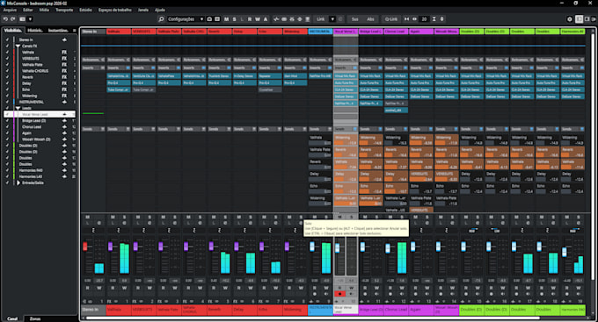Image resolution: width=598 pixels, height=322 pixels.
Task: Click the redo arrow in the toolbar
Action: tap(13, 19)
